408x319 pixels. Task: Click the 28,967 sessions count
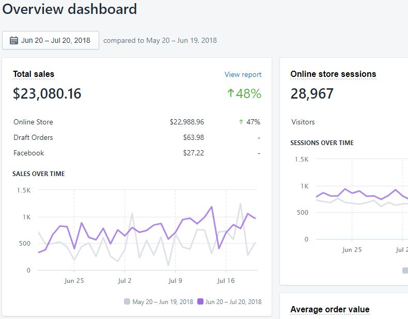pos(312,94)
